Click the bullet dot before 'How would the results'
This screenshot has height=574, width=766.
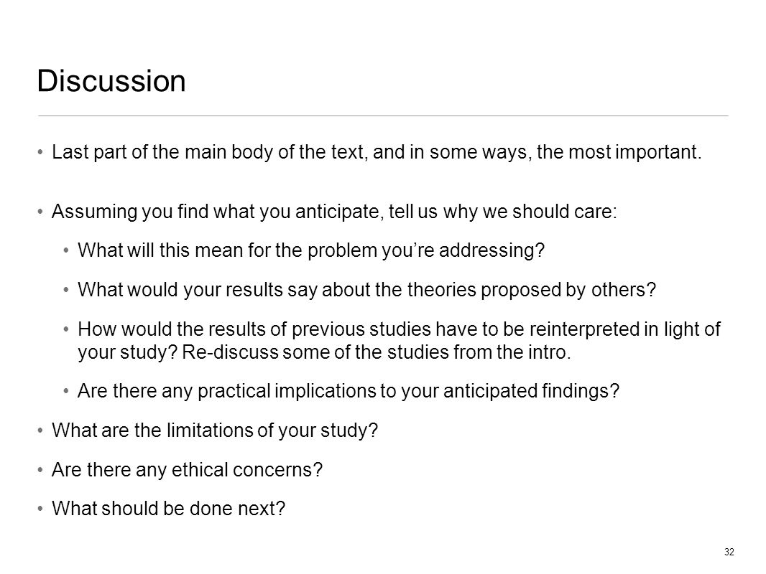point(66,329)
